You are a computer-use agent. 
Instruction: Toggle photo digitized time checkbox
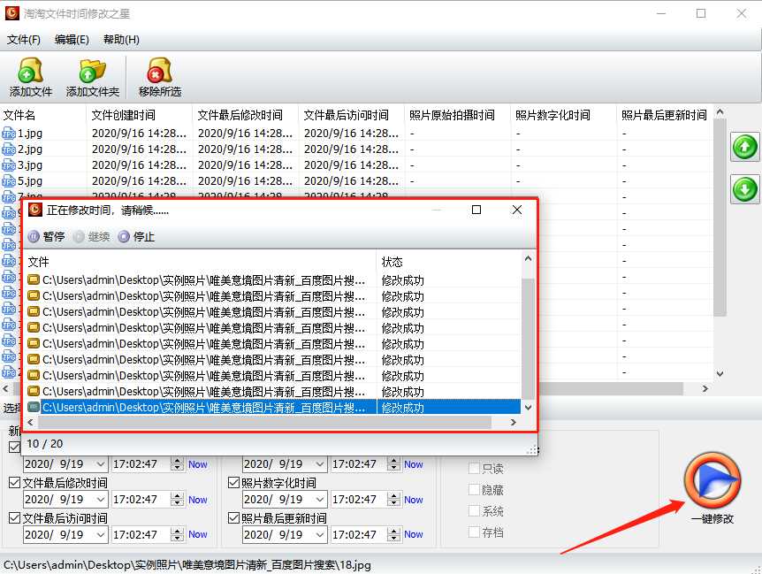[x=233, y=483]
